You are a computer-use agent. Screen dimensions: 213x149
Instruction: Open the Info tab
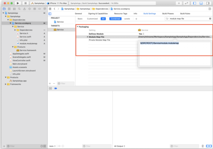(135, 14)
